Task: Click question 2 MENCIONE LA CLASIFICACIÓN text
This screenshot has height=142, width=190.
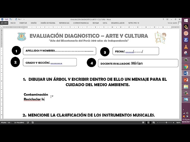Action: (x=89, y=115)
